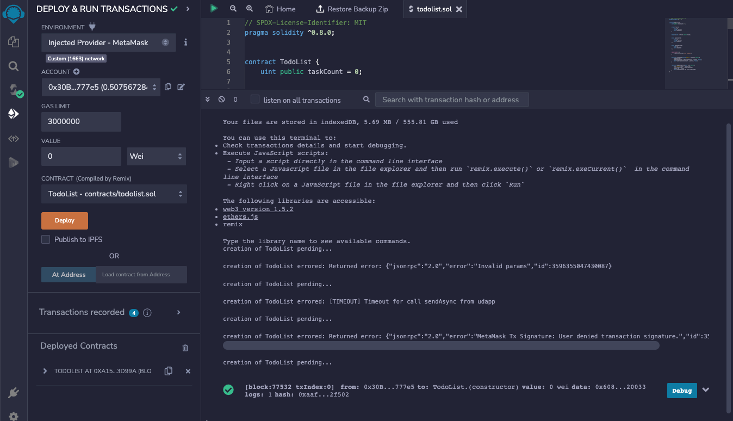Click the pending transactions count 0
Viewport: 733px width, 421px height.
[x=235, y=100]
